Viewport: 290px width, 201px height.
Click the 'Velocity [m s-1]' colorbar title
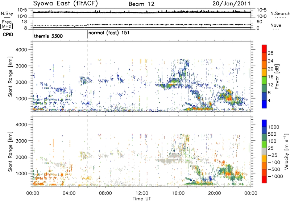(x=286, y=151)
